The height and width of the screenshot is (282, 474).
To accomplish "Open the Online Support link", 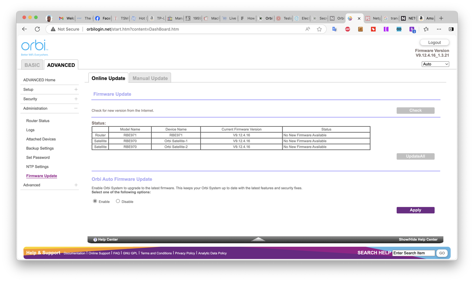I will click(99, 253).
